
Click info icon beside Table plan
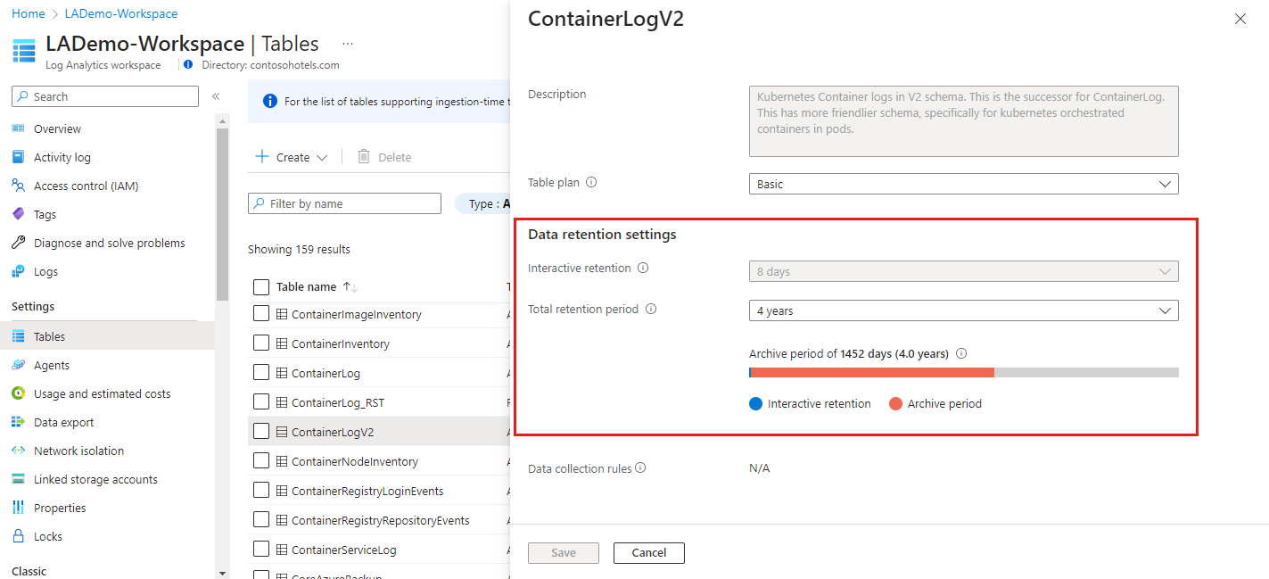tap(591, 182)
